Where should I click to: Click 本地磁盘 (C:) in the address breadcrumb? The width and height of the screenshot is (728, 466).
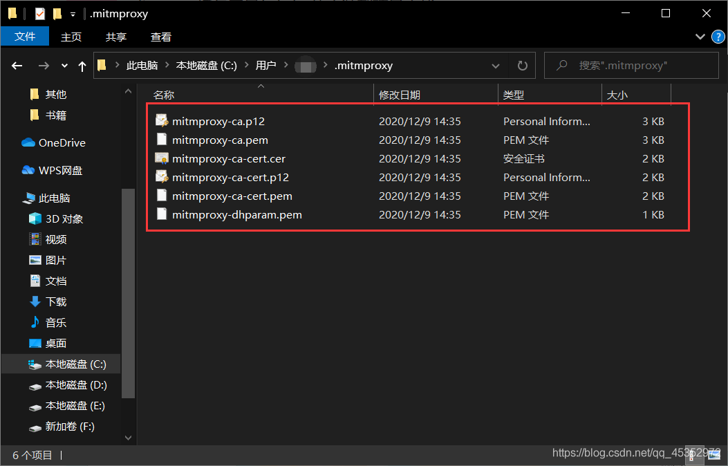click(x=206, y=66)
